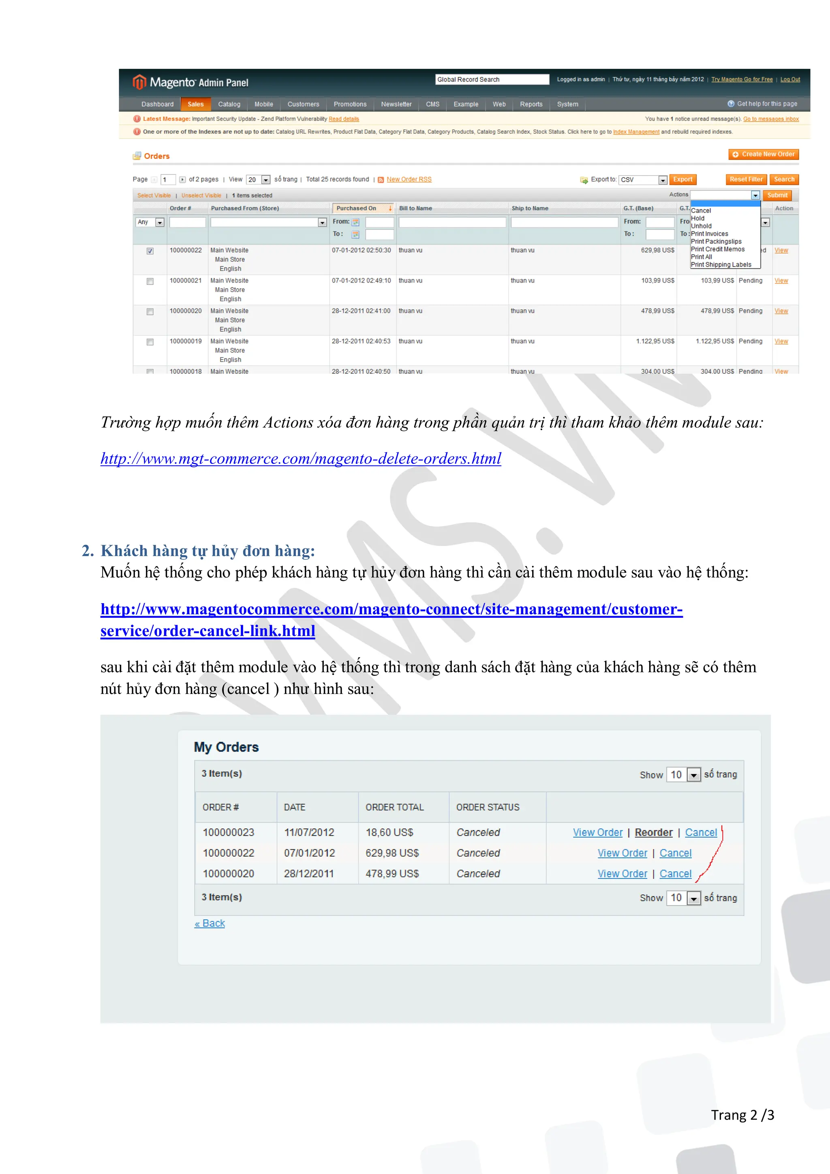Open the System menu
The width and height of the screenshot is (830, 1174).
pyautogui.click(x=567, y=104)
